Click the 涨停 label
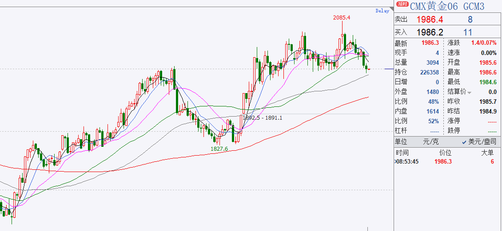Image resolution: width=502 pixels, height=231 pixels. (x=454, y=121)
